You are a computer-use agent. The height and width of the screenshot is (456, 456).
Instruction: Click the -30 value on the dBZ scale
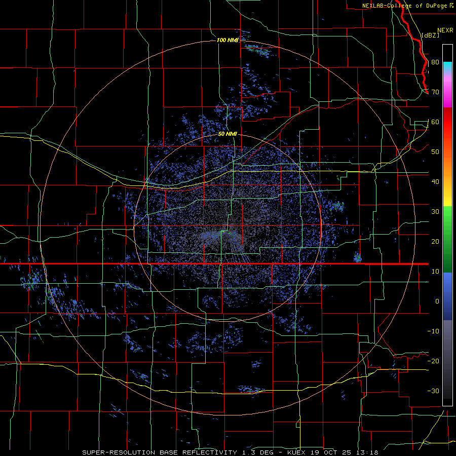click(433, 391)
